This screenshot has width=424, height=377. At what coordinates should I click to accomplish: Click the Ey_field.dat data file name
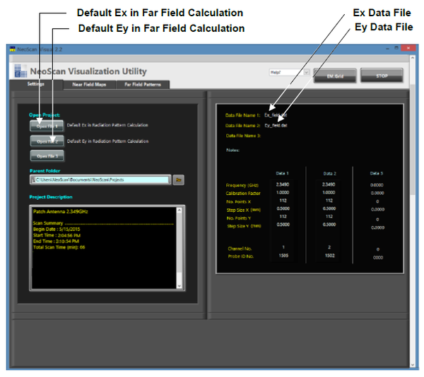(276, 126)
